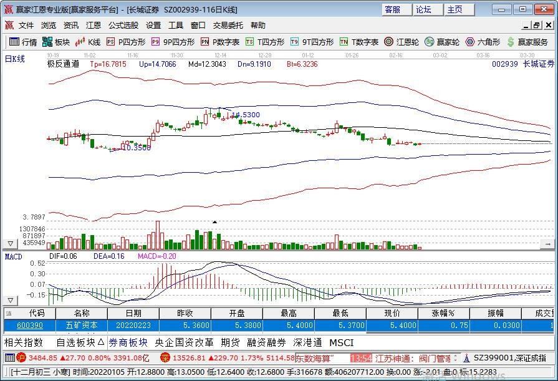Restore the inner chart window
The height and width of the screenshot is (381, 558).
(x=537, y=26)
